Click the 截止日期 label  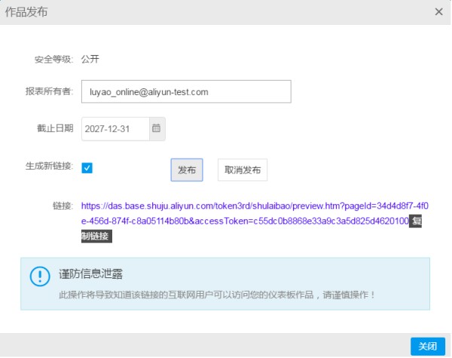[55, 128]
